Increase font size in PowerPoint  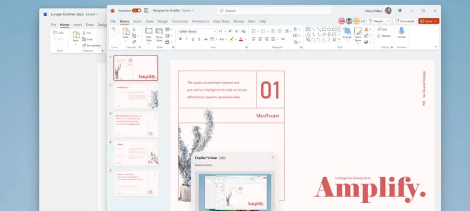click(230, 31)
